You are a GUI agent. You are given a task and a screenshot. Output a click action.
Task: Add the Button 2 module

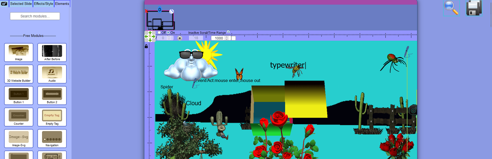(52, 95)
